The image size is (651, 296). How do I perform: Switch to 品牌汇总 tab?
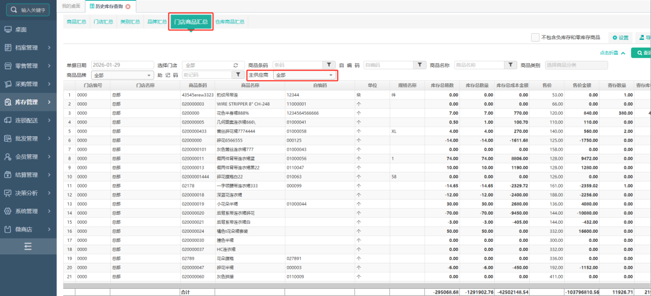(x=157, y=22)
